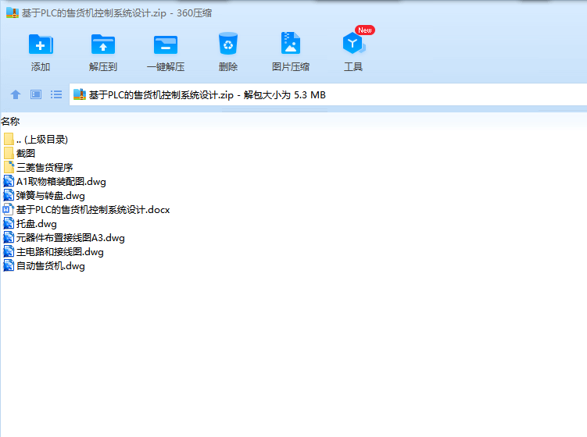Click the 一键解压 one-click extract icon
587x437 pixels.
click(166, 44)
